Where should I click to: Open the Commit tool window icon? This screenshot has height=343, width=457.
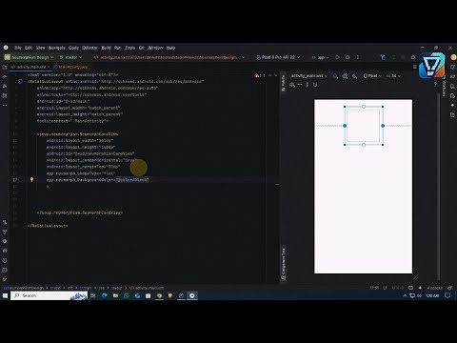(5, 76)
